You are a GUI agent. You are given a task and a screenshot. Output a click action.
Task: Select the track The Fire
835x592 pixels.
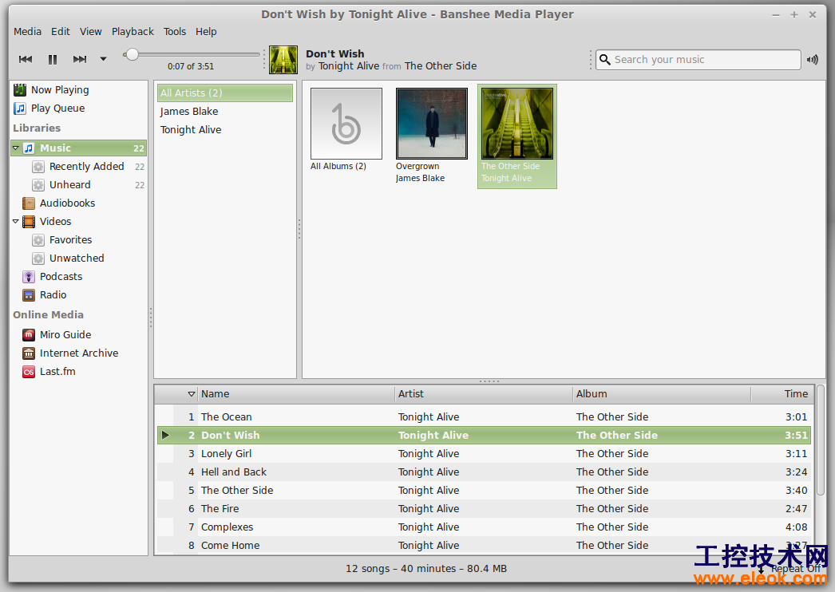coord(484,509)
